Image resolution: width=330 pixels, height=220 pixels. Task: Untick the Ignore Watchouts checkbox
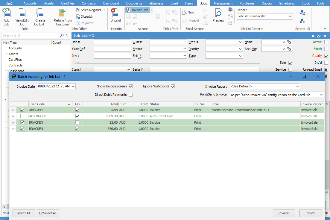[x=173, y=87]
